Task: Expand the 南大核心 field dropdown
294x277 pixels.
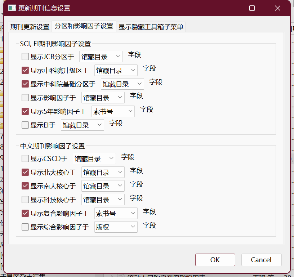Action: point(103,186)
